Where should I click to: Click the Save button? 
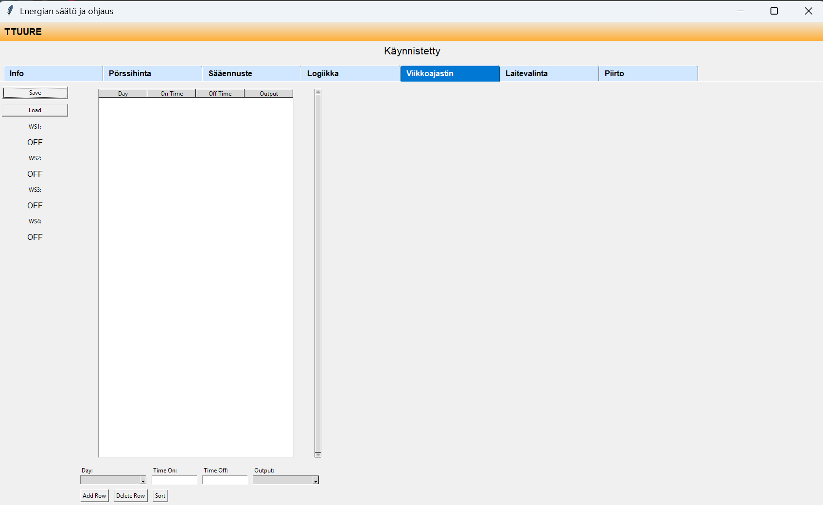pyautogui.click(x=35, y=93)
